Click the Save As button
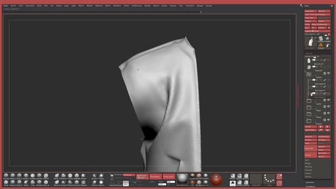 tap(324, 11)
